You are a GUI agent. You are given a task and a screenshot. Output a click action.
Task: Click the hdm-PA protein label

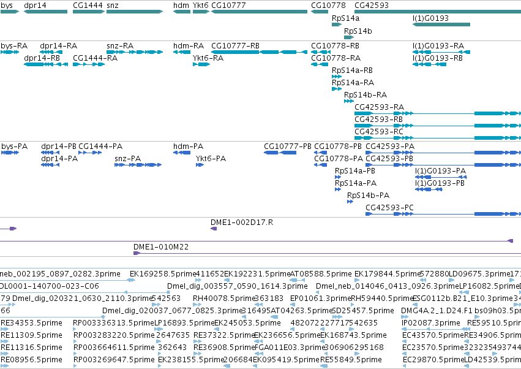[189, 146]
